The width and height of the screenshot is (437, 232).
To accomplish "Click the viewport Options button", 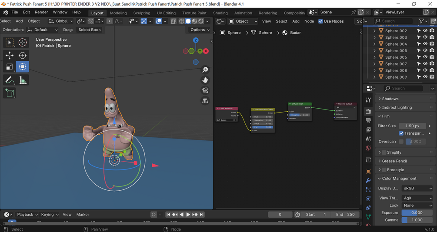I will tap(200, 30).
